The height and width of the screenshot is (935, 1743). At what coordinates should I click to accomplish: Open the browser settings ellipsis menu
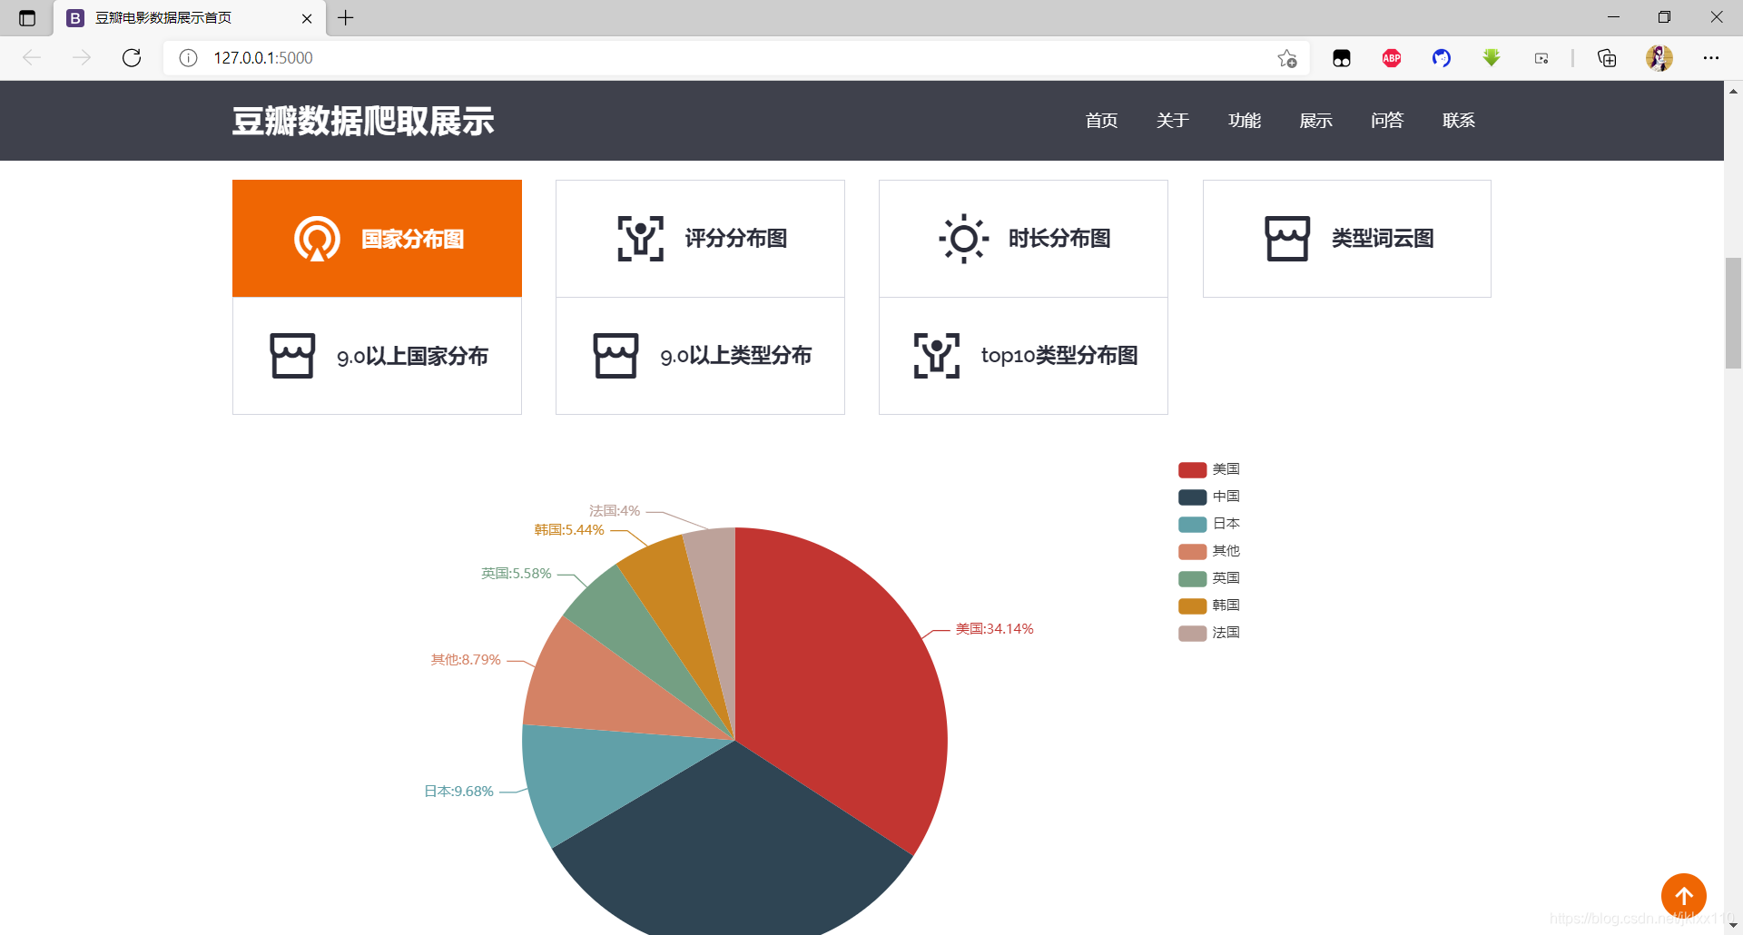1711,58
